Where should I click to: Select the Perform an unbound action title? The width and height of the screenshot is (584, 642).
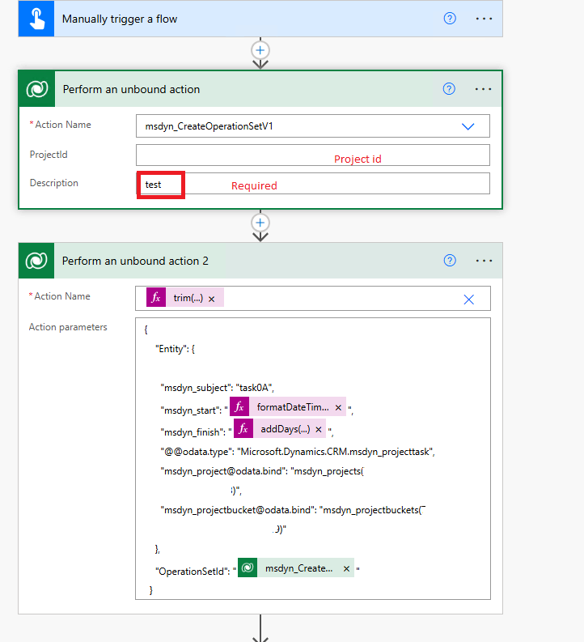pos(131,89)
